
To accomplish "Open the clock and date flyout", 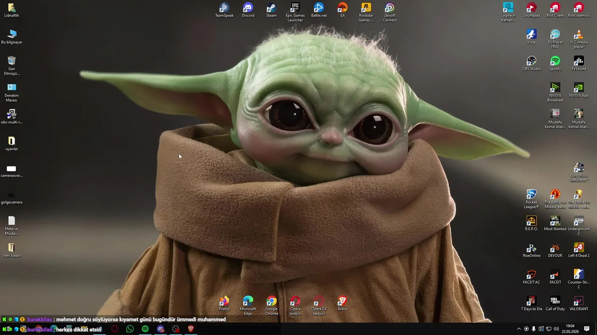I will point(570,328).
